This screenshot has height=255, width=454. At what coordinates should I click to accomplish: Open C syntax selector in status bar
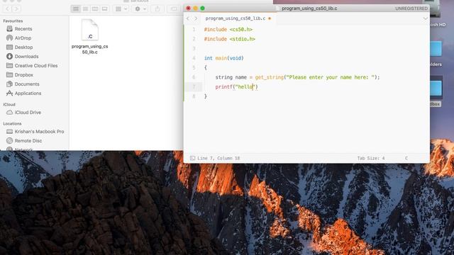(x=406, y=158)
